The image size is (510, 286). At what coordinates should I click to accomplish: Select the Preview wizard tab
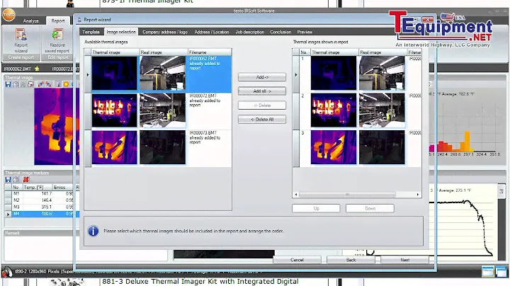[305, 32]
